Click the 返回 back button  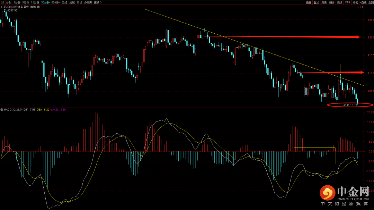[x=371, y=2]
